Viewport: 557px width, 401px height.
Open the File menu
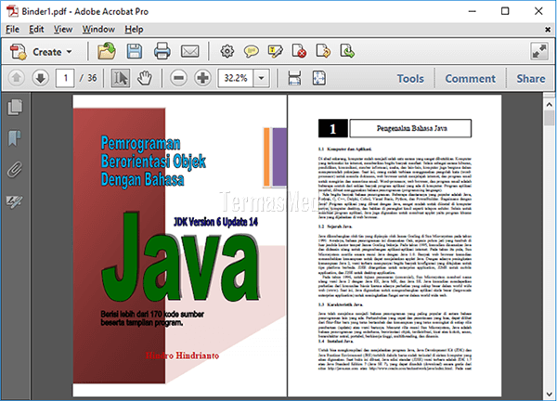(12, 29)
